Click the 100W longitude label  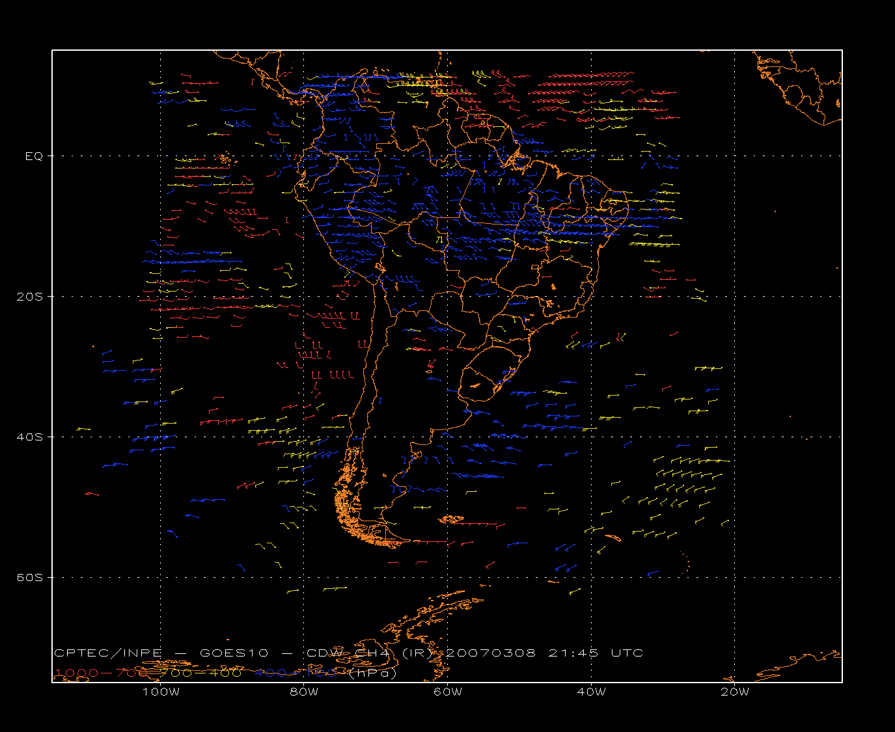(x=161, y=692)
